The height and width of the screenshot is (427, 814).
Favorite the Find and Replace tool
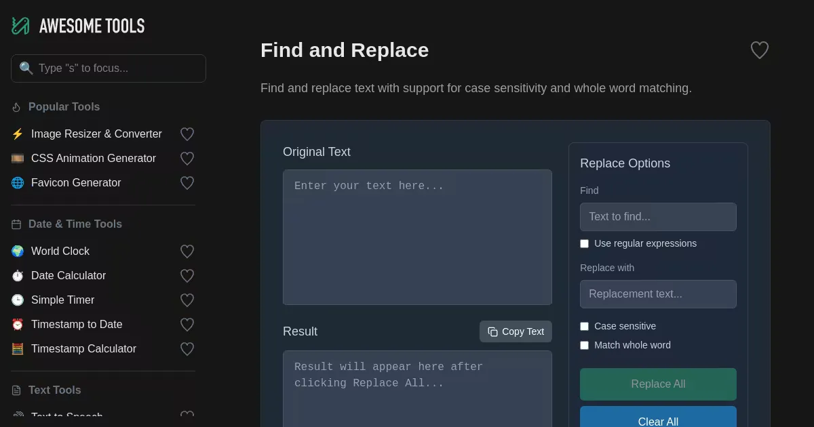759,50
